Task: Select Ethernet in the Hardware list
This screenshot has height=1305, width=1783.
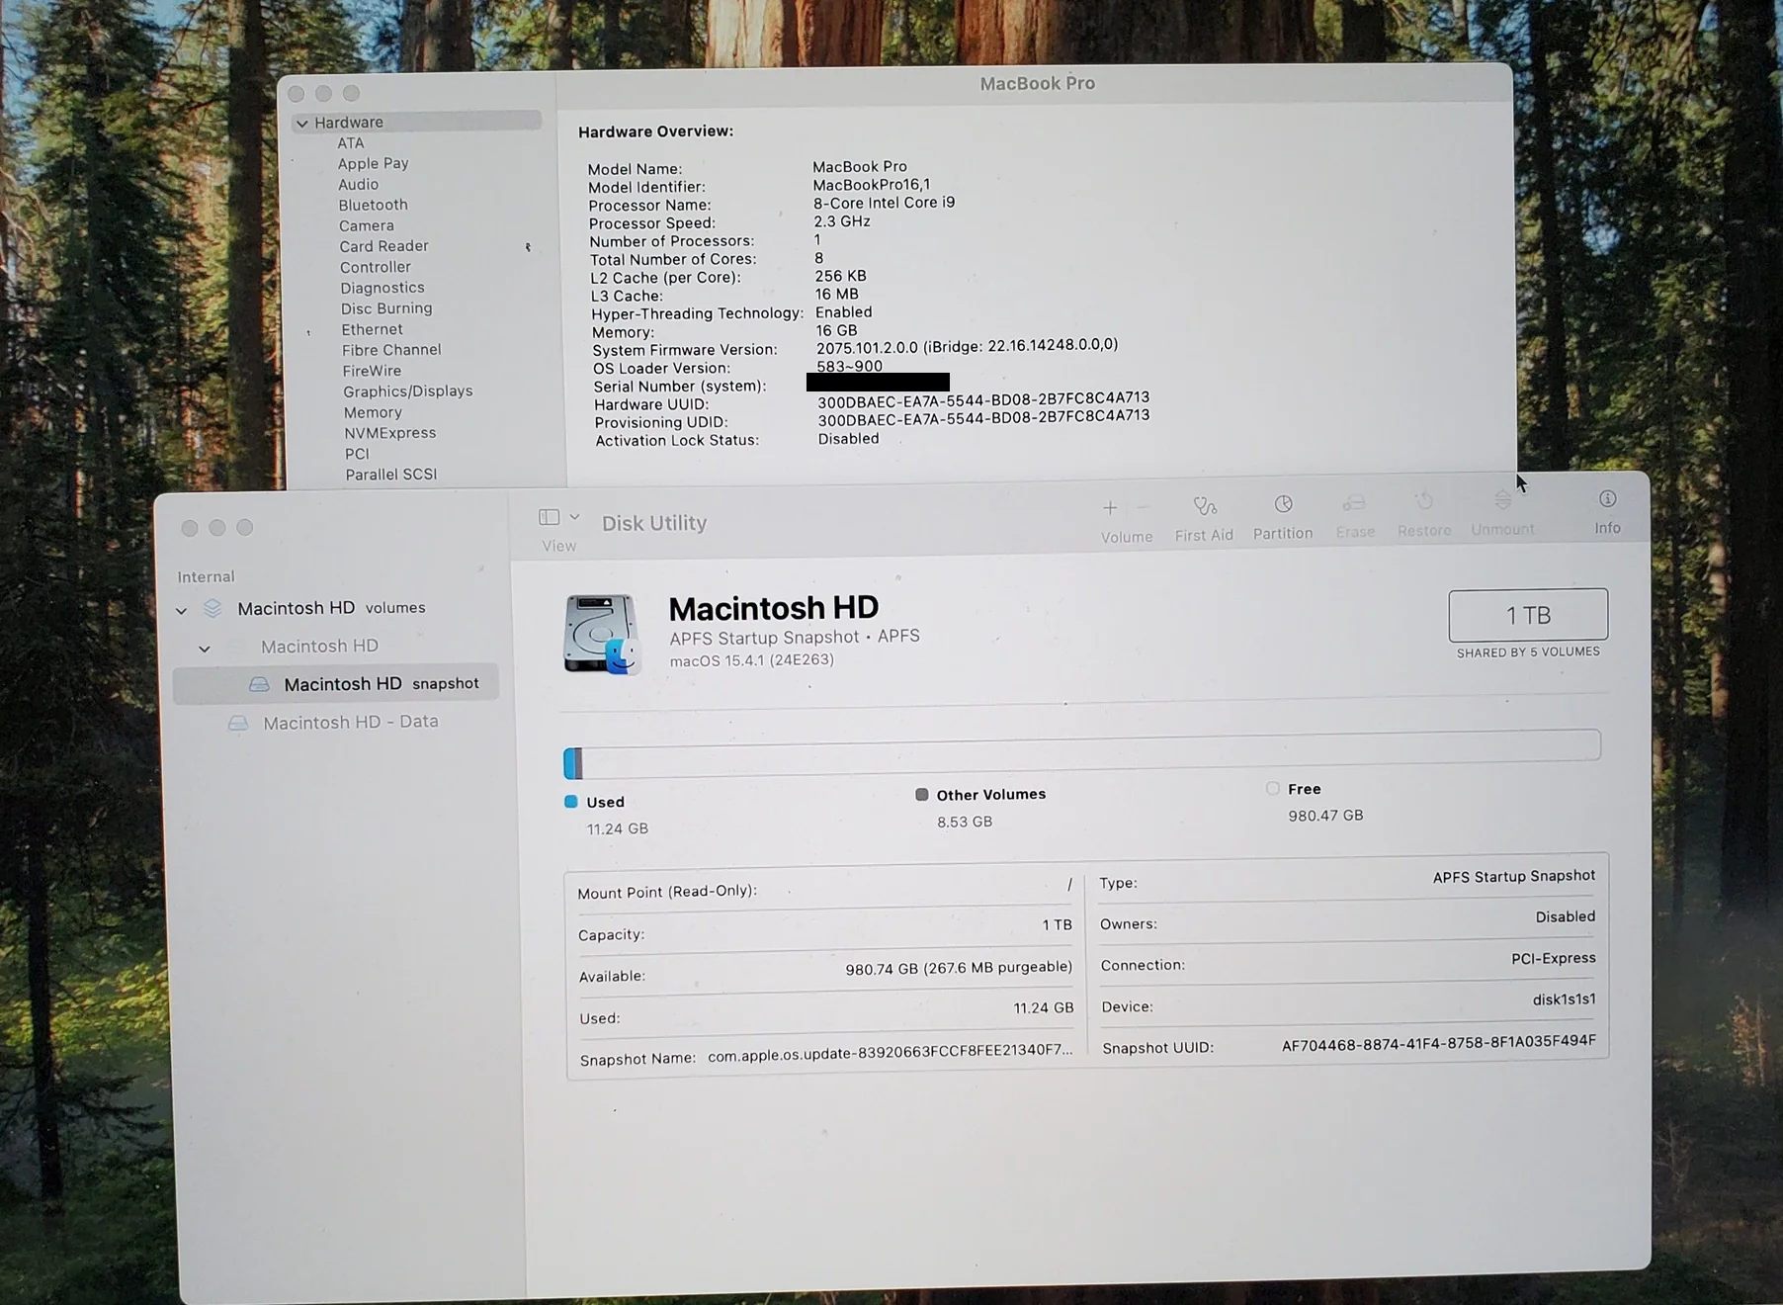Action: (x=372, y=329)
